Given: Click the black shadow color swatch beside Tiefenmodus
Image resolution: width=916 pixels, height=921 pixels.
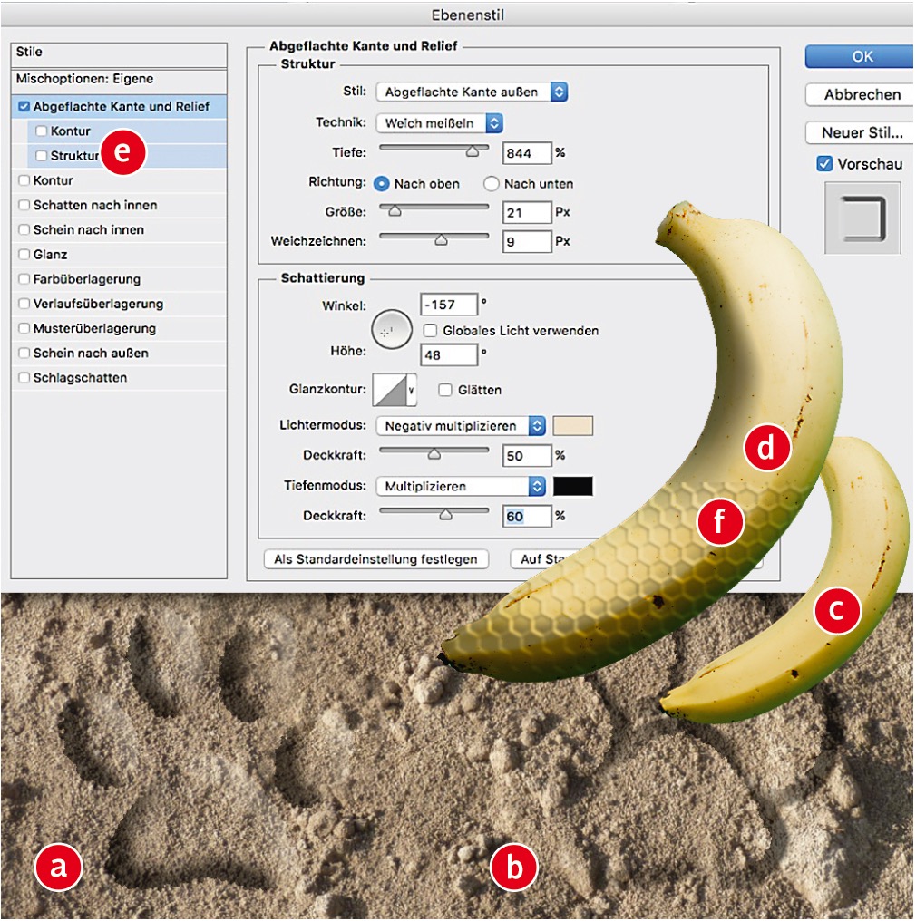Looking at the screenshot, I should tap(573, 487).
